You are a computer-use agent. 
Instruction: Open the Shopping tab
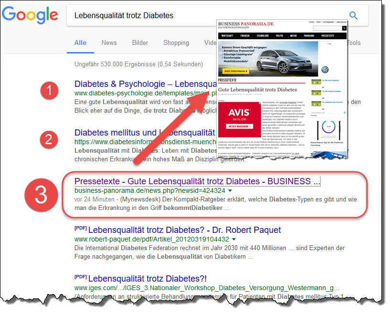coord(176,42)
